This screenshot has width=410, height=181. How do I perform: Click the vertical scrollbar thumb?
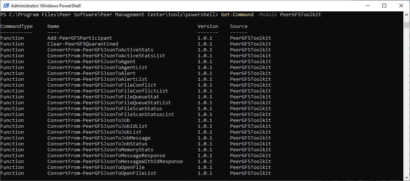pyautogui.click(x=406, y=25)
